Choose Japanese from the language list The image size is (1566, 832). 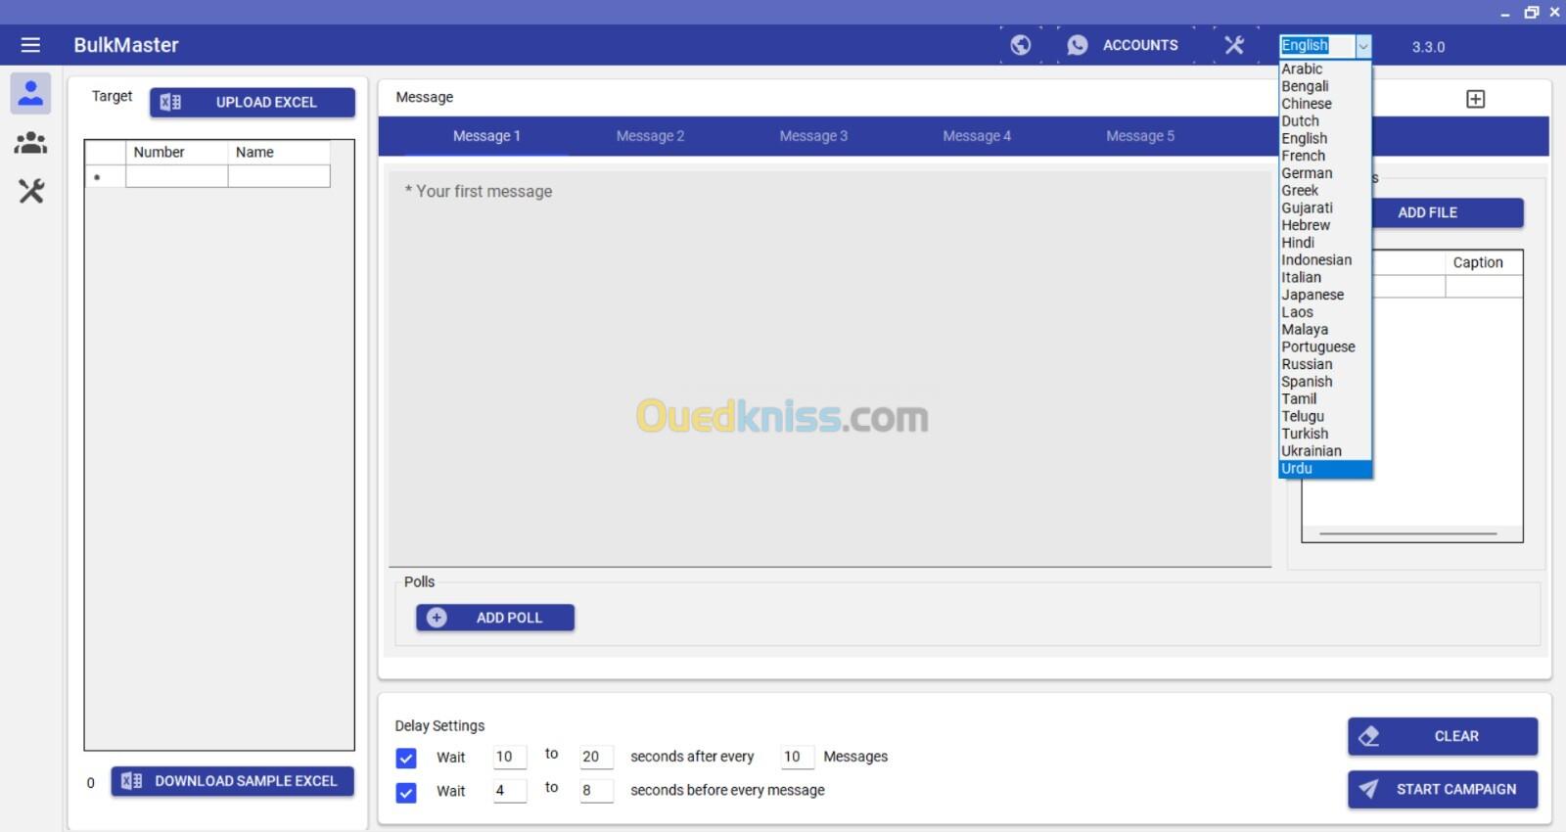point(1325,295)
